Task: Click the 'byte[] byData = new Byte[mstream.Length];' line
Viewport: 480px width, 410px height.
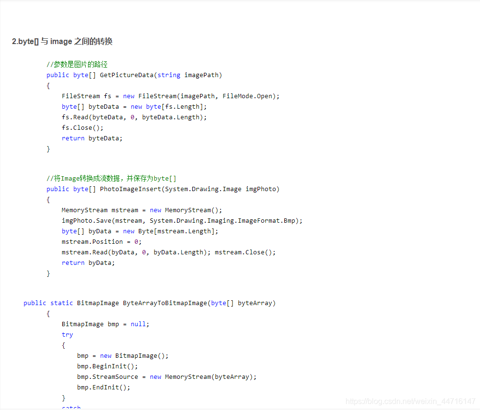Action: pos(140,231)
